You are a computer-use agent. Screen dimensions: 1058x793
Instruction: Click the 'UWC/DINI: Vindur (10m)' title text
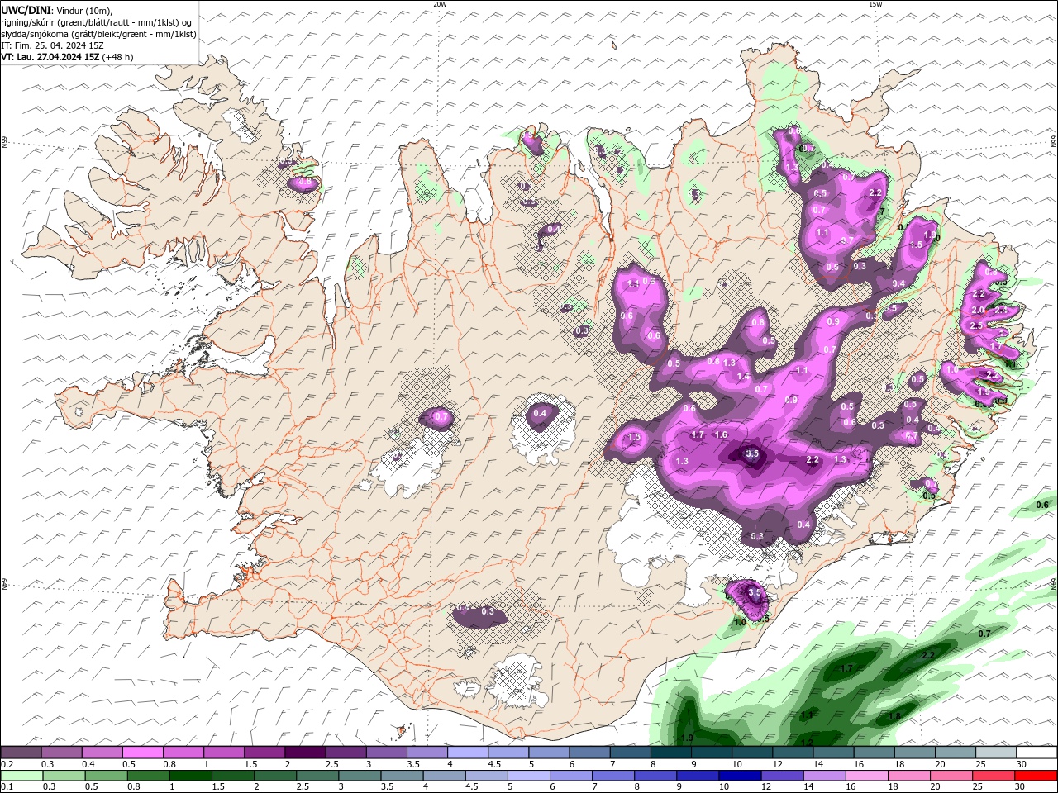[55, 10]
